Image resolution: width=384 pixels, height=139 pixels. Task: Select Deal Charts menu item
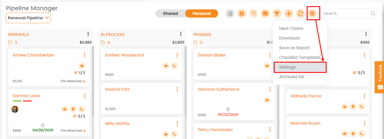click(x=291, y=28)
